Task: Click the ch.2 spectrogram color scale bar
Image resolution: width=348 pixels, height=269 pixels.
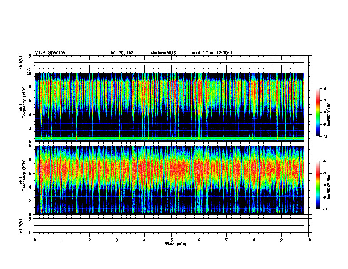Action: (318, 185)
